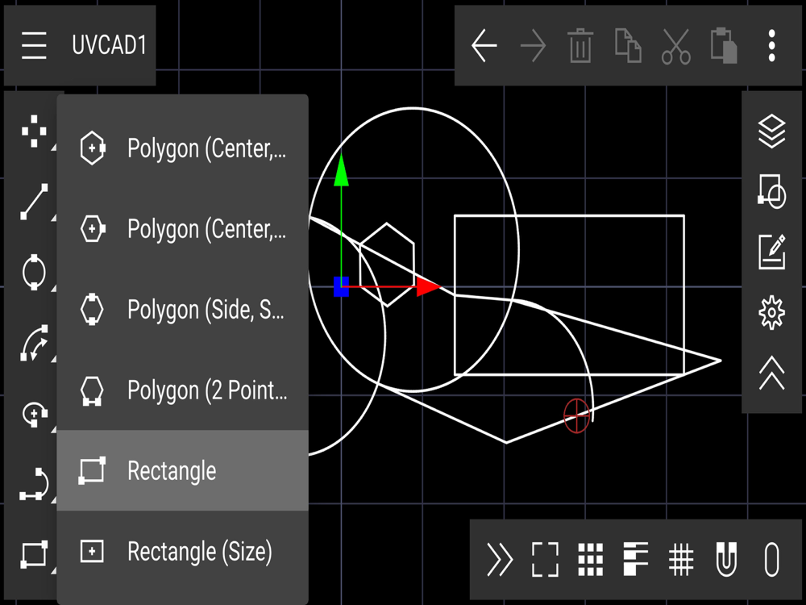Select the Line tool
The height and width of the screenshot is (605, 806).
pos(34,202)
